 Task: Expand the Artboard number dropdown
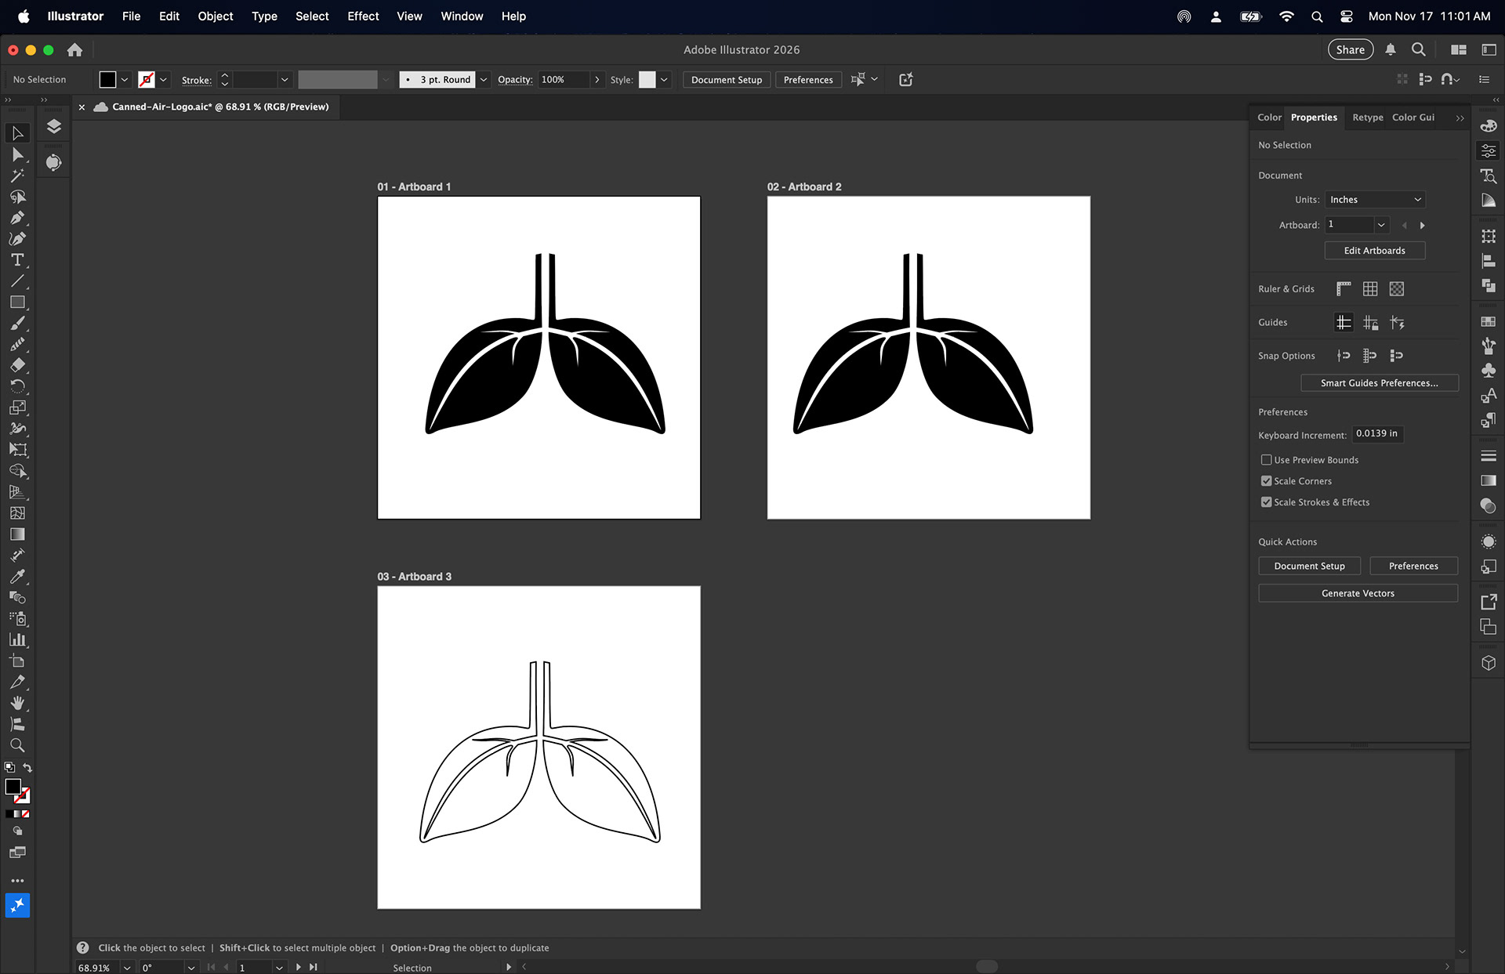coord(1381,225)
